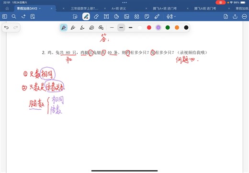Undo the last stroke
This screenshot has width=249, height=173.
[6, 28]
